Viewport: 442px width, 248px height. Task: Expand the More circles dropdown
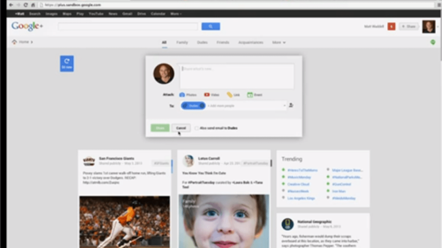279,43
